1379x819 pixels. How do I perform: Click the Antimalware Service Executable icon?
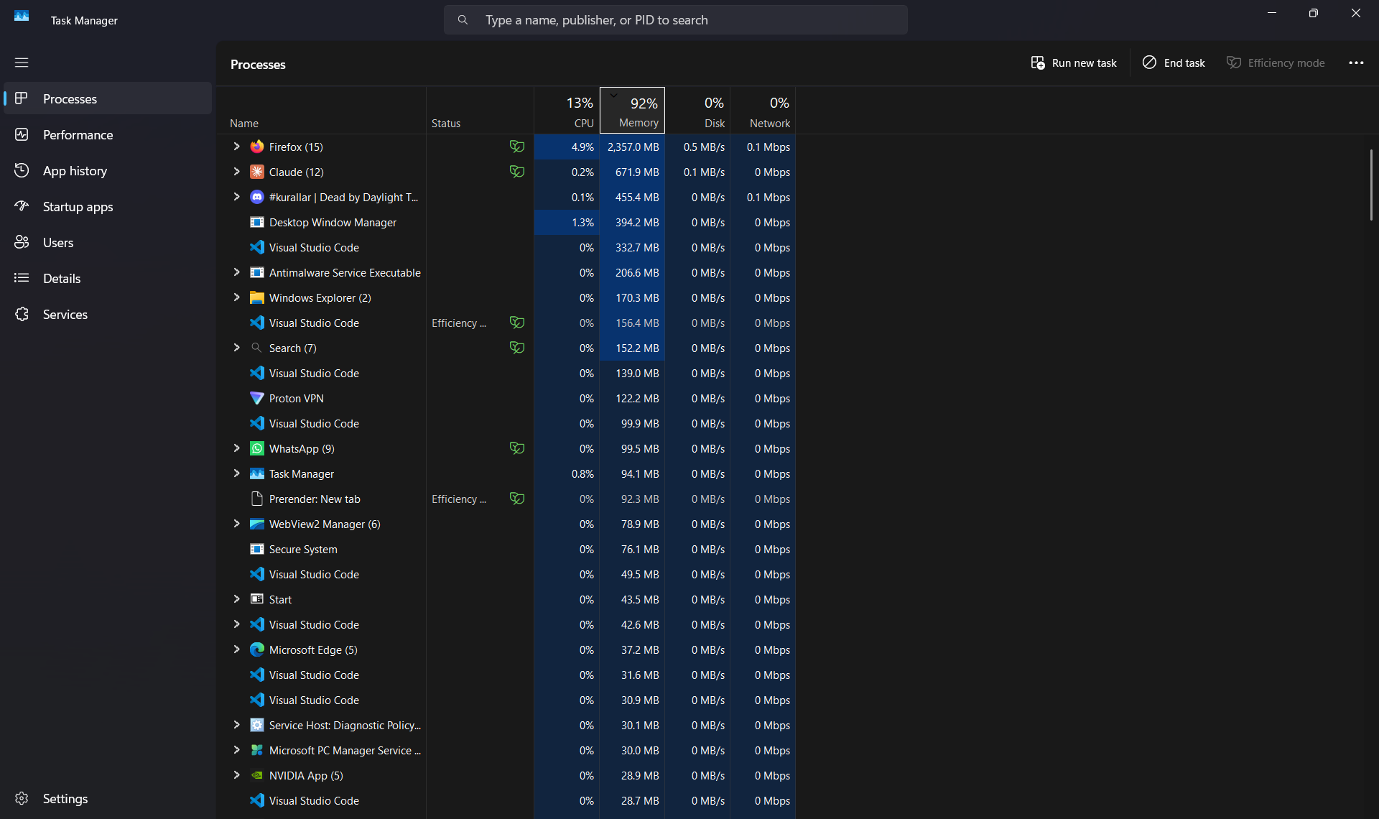pos(256,272)
